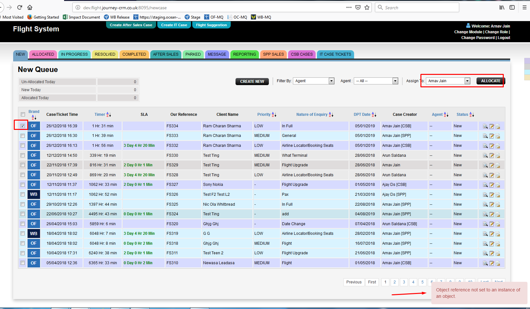Tick the checkbox for case FS330
530x309 pixels.
pyautogui.click(x=22, y=155)
